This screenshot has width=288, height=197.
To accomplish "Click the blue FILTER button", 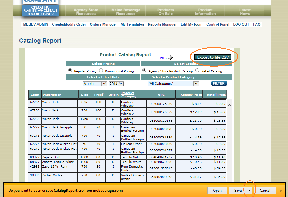I will pyautogui.click(x=219, y=83).
